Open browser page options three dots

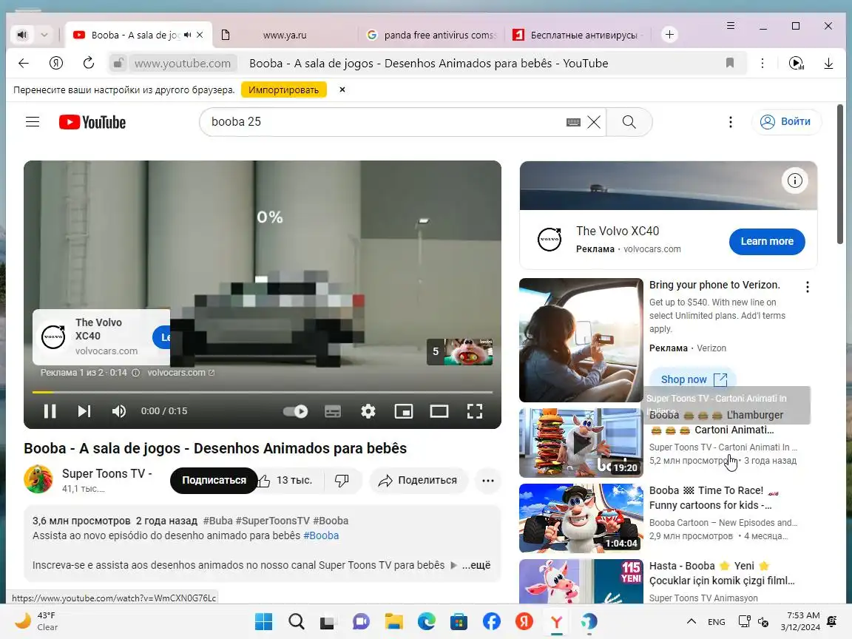pyautogui.click(x=763, y=63)
